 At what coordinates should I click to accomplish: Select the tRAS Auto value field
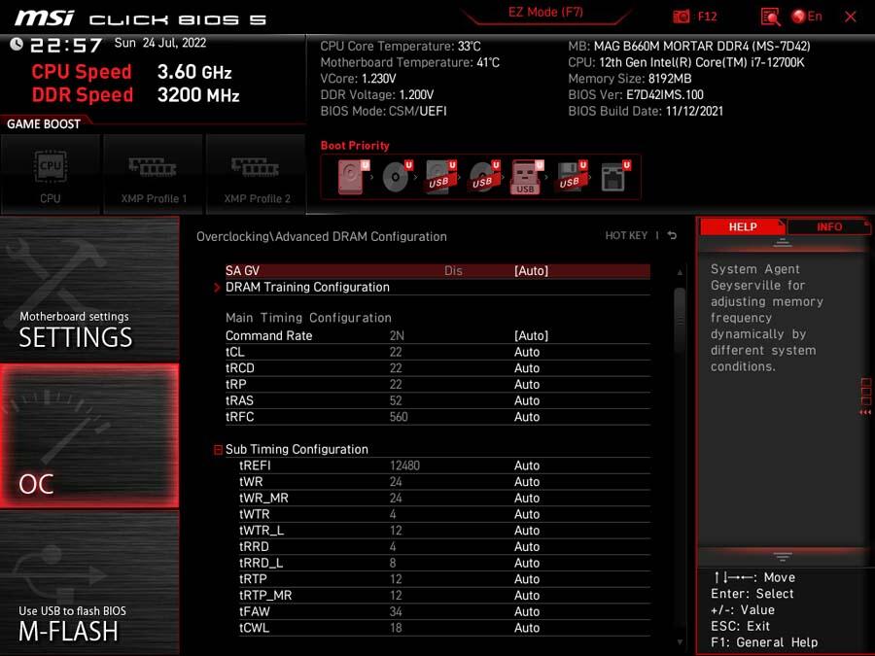coord(527,400)
